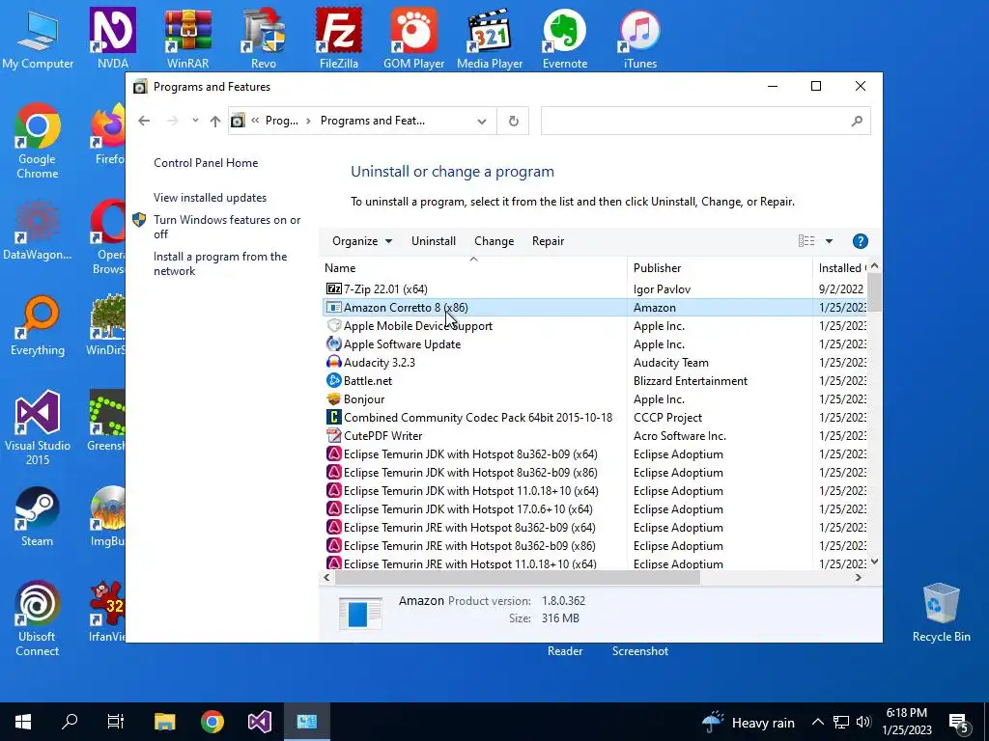Open recent locations dropdown arrow
The width and height of the screenshot is (989, 741).
[x=195, y=121]
